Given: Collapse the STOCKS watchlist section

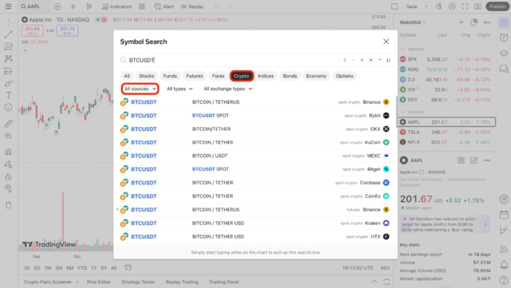Looking at the screenshot, I should 403,112.
